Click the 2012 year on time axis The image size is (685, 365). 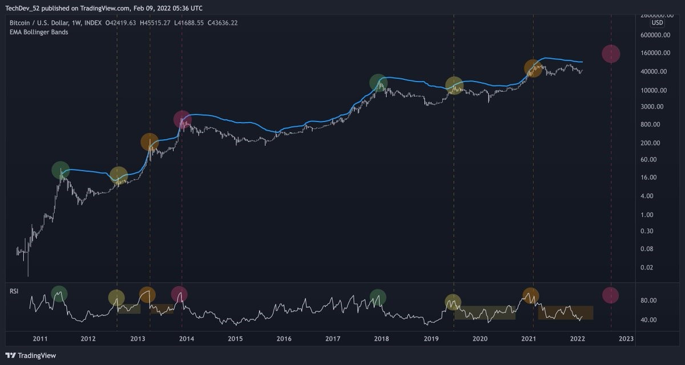(x=88, y=339)
